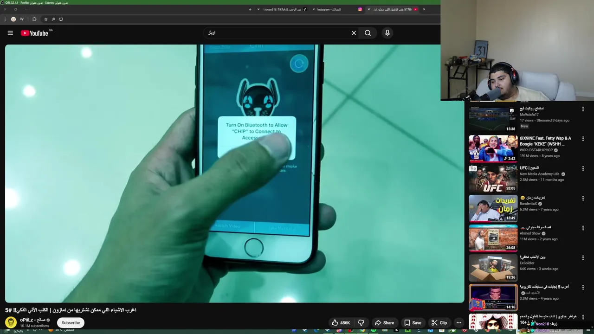594x334 pixels.
Task: Play the 26:08 Ahmed Show thumbnail
Action: [x=493, y=238]
